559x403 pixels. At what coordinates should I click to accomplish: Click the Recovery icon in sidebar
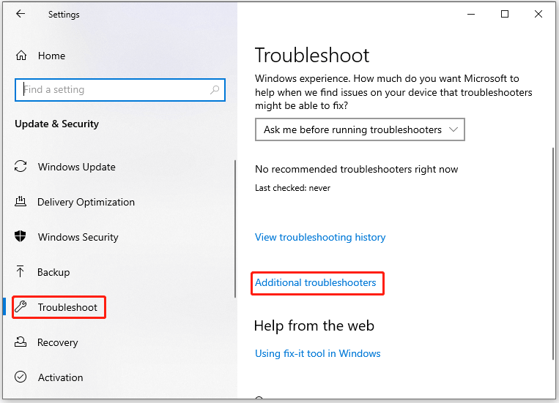point(21,342)
